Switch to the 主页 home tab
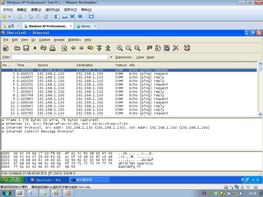The image size is (263, 197). (11, 26)
